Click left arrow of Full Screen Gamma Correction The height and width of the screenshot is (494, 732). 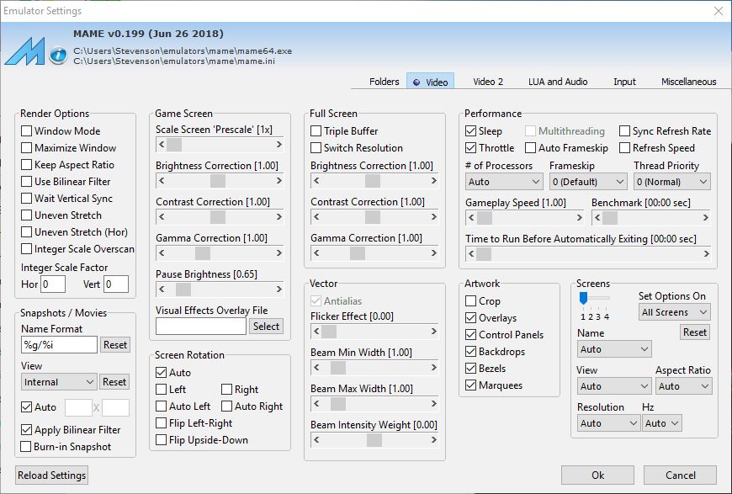tap(316, 252)
